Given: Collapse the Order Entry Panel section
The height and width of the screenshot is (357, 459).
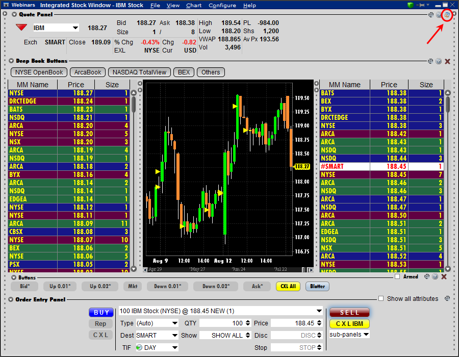Looking at the screenshot, I should coord(11,299).
